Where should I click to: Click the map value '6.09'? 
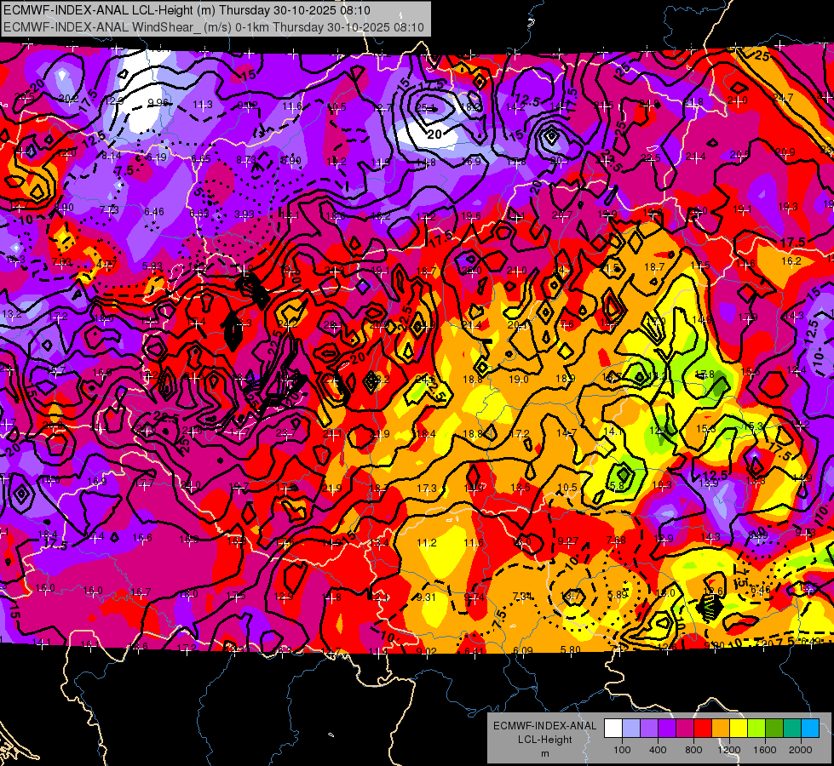[x=523, y=650]
